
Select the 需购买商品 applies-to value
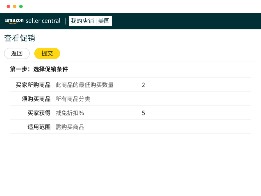[x=70, y=127]
